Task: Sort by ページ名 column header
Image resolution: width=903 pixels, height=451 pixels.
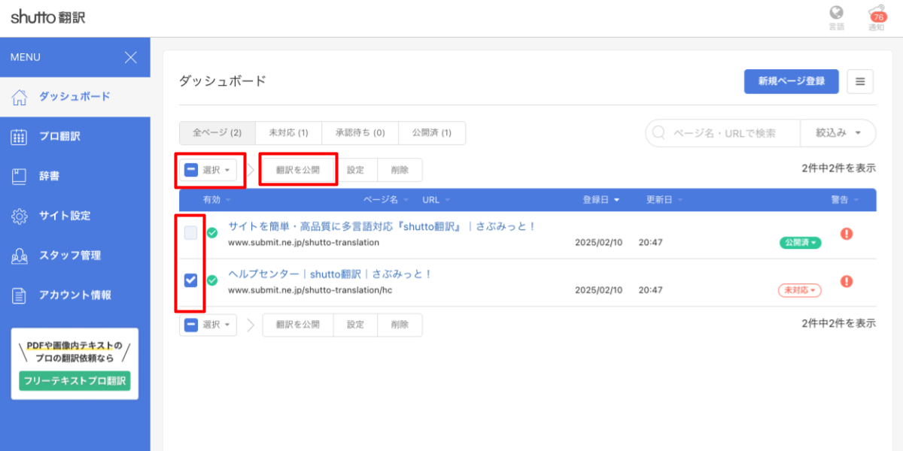Action: [x=386, y=200]
